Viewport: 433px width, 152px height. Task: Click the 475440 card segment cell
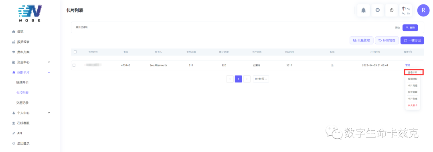(125, 65)
